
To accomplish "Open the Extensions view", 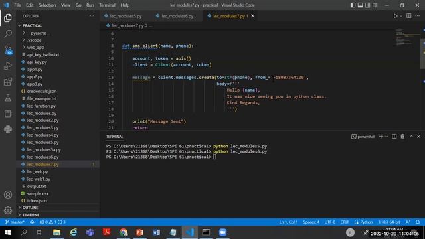I will point(8,82).
